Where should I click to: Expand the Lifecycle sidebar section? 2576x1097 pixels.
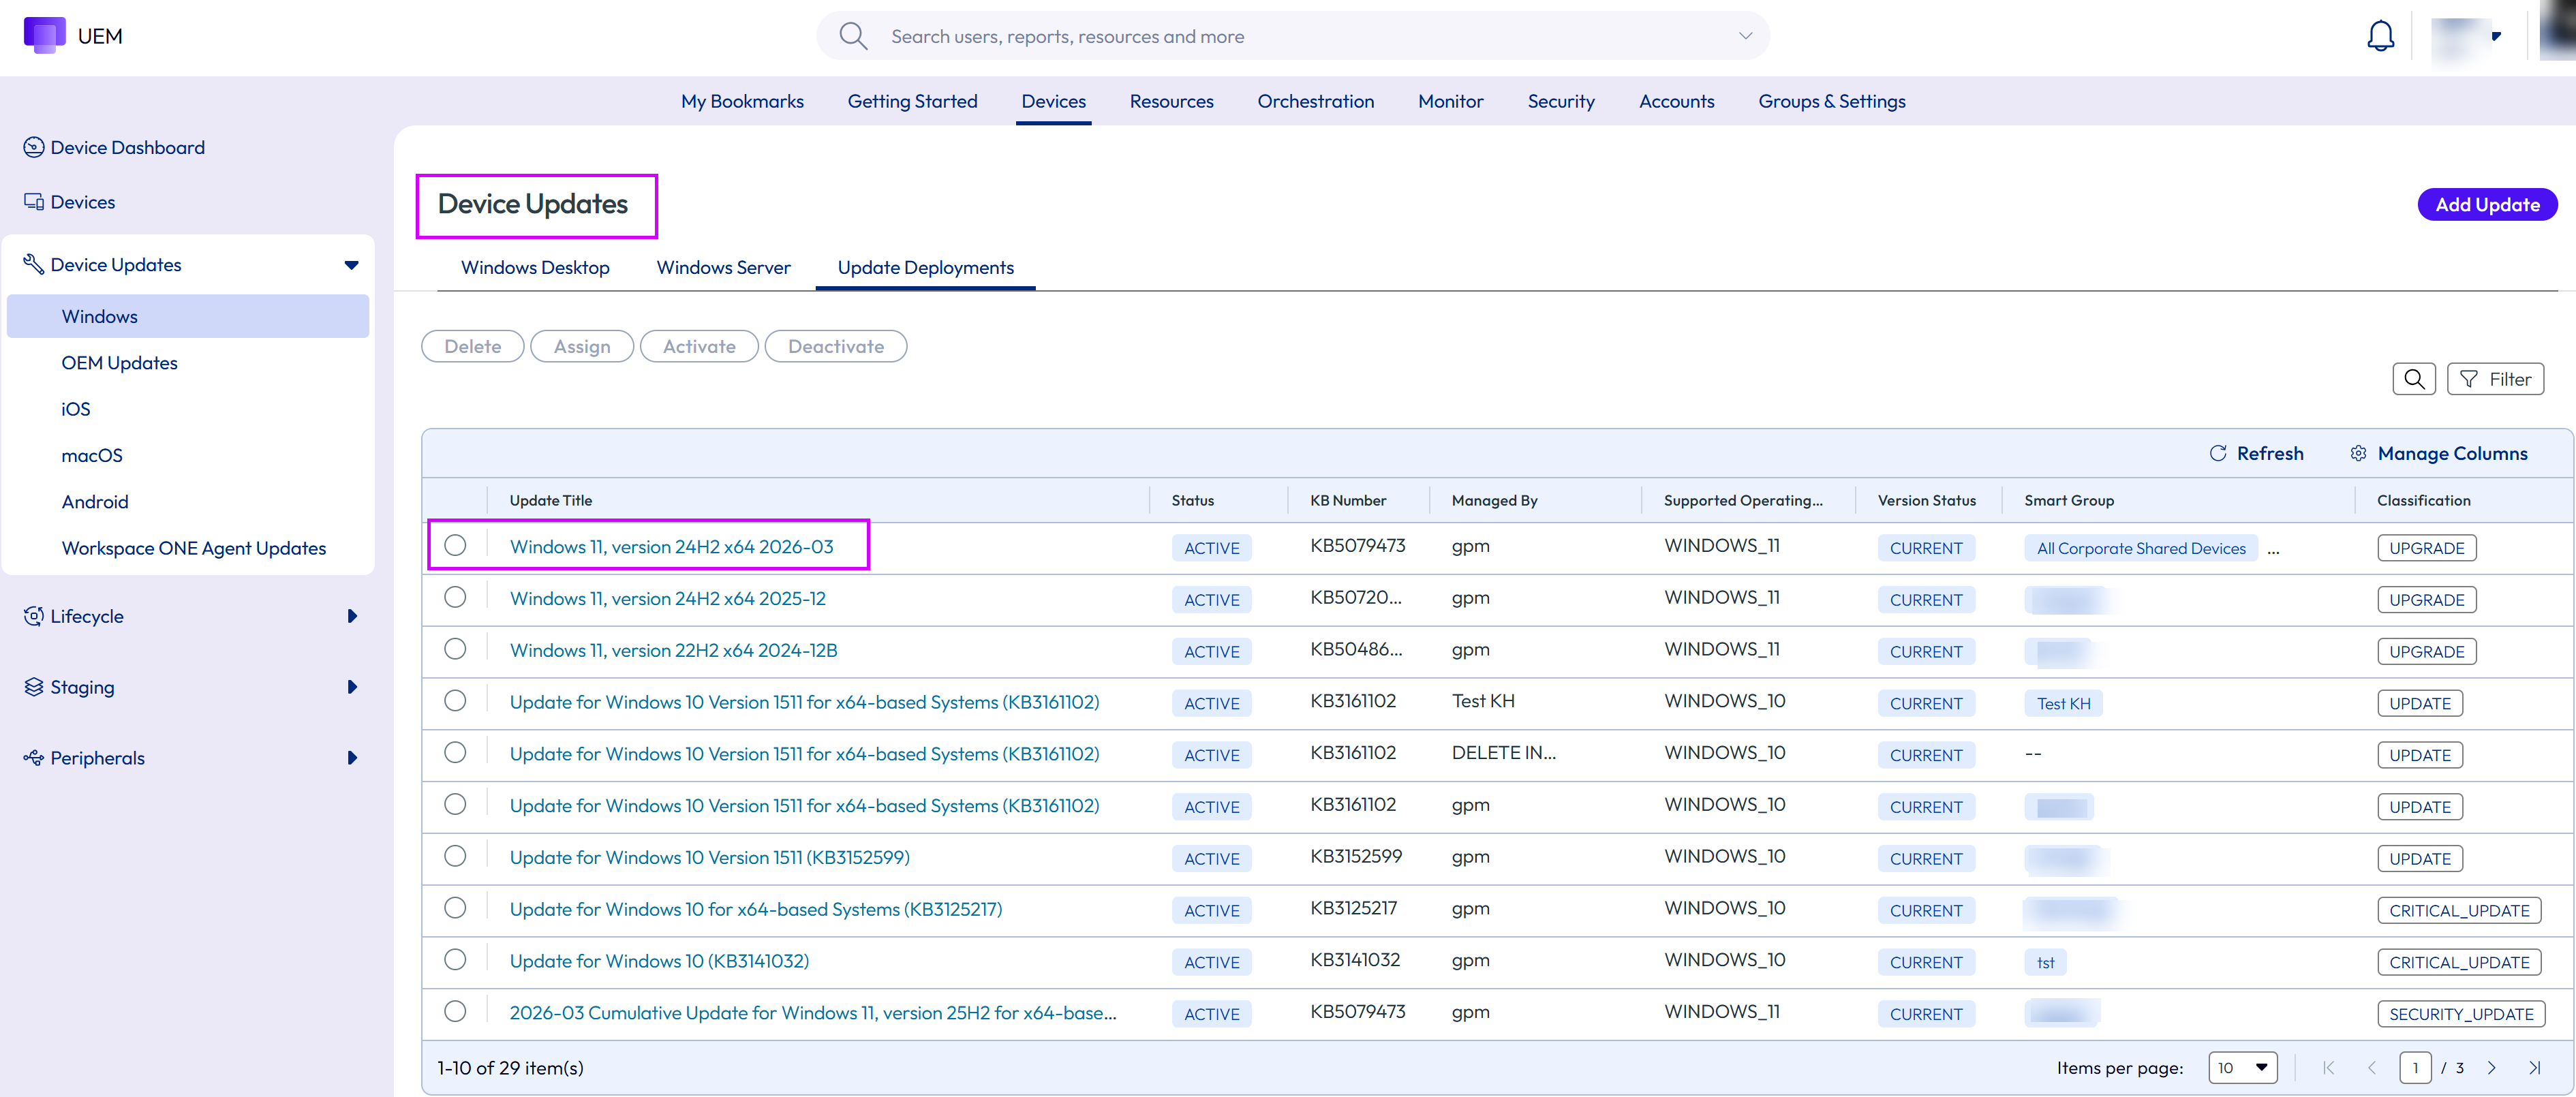[x=351, y=616]
